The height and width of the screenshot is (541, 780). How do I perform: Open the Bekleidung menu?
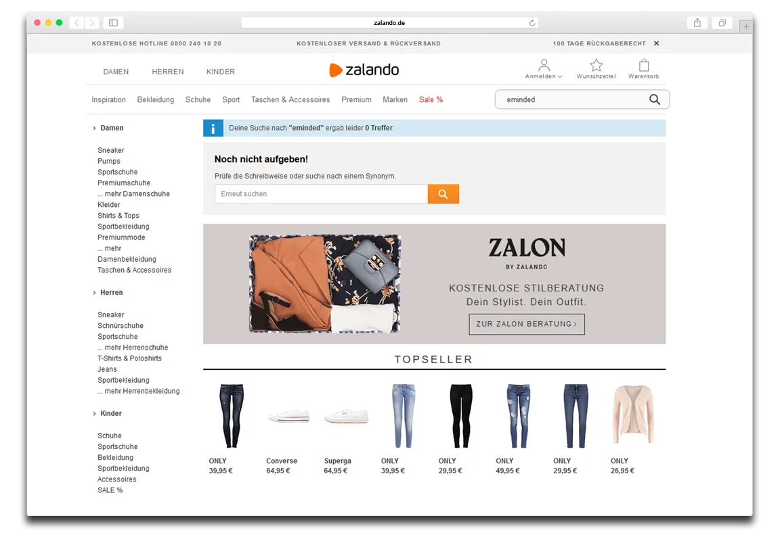coord(156,100)
